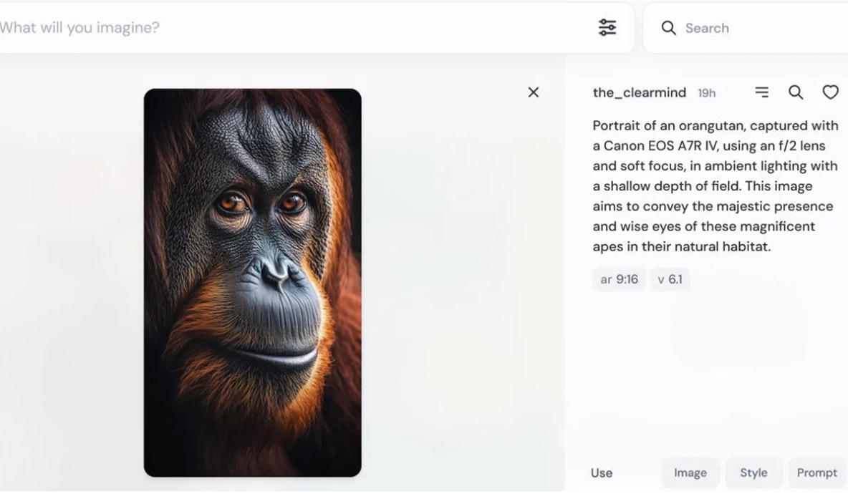Use the Image button
The image size is (848, 494).
(x=690, y=473)
